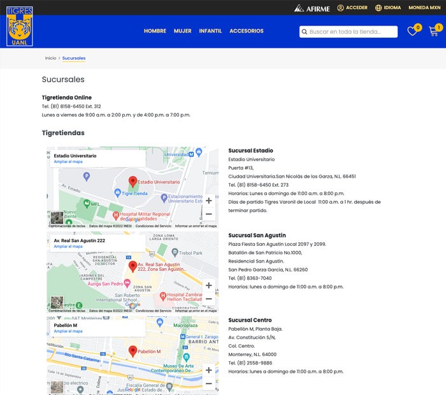This screenshot has height=395, width=446.
Task: Click the Tigre Tienda shop marker
Action: point(117,192)
